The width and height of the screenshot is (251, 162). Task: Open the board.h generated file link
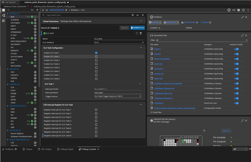pyautogui.click(x=158, y=54)
